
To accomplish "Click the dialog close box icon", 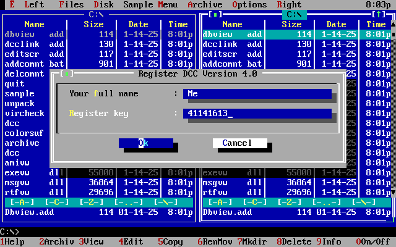I will 66,74.
